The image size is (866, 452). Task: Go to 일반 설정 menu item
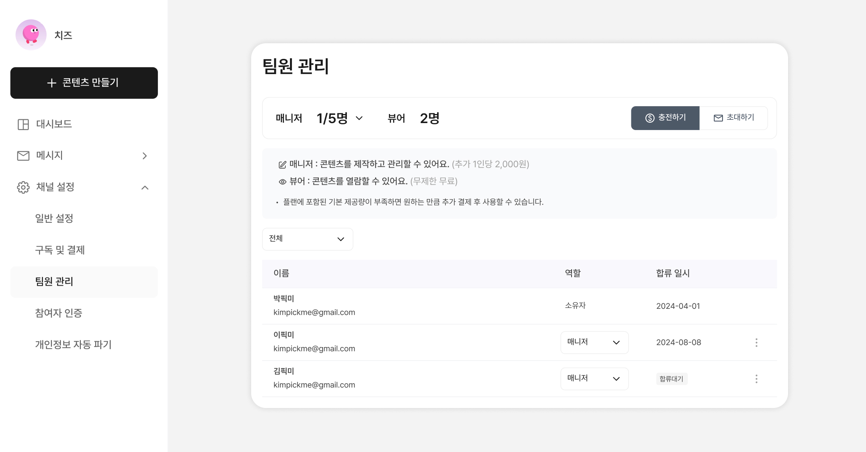pyautogui.click(x=54, y=219)
